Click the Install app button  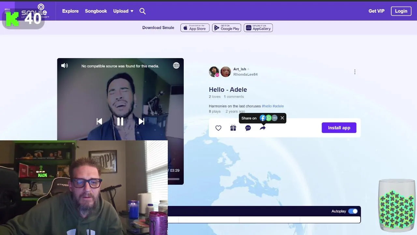coord(339,128)
